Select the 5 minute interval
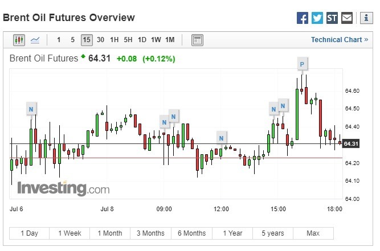Viewport: 380px width, 251px height. 72,40
